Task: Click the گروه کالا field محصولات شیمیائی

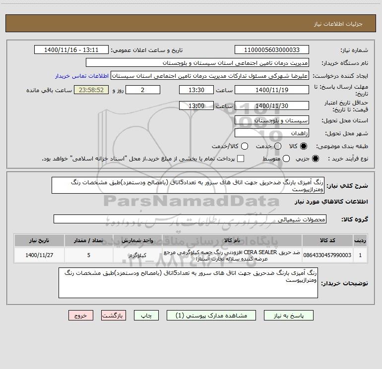Action: (190, 219)
